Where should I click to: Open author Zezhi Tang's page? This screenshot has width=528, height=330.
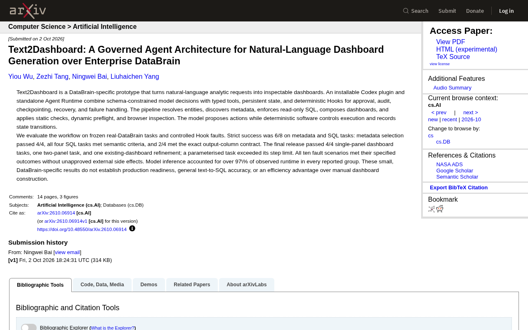click(x=52, y=77)
